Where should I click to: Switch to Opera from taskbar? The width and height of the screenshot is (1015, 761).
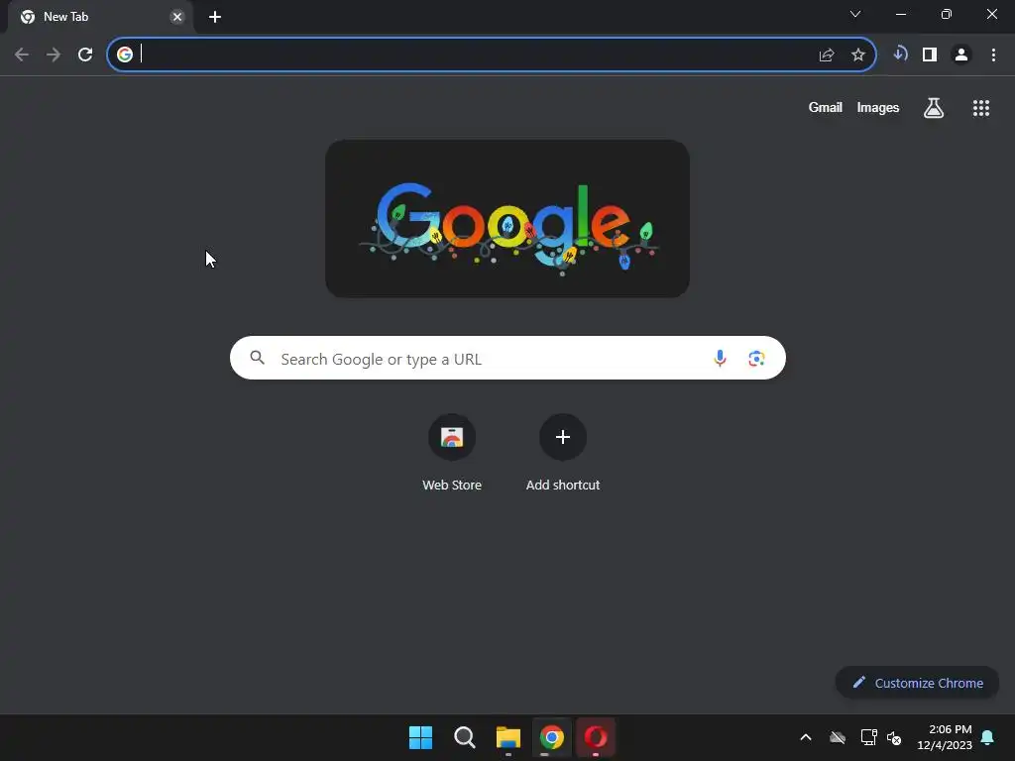click(x=596, y=737)
